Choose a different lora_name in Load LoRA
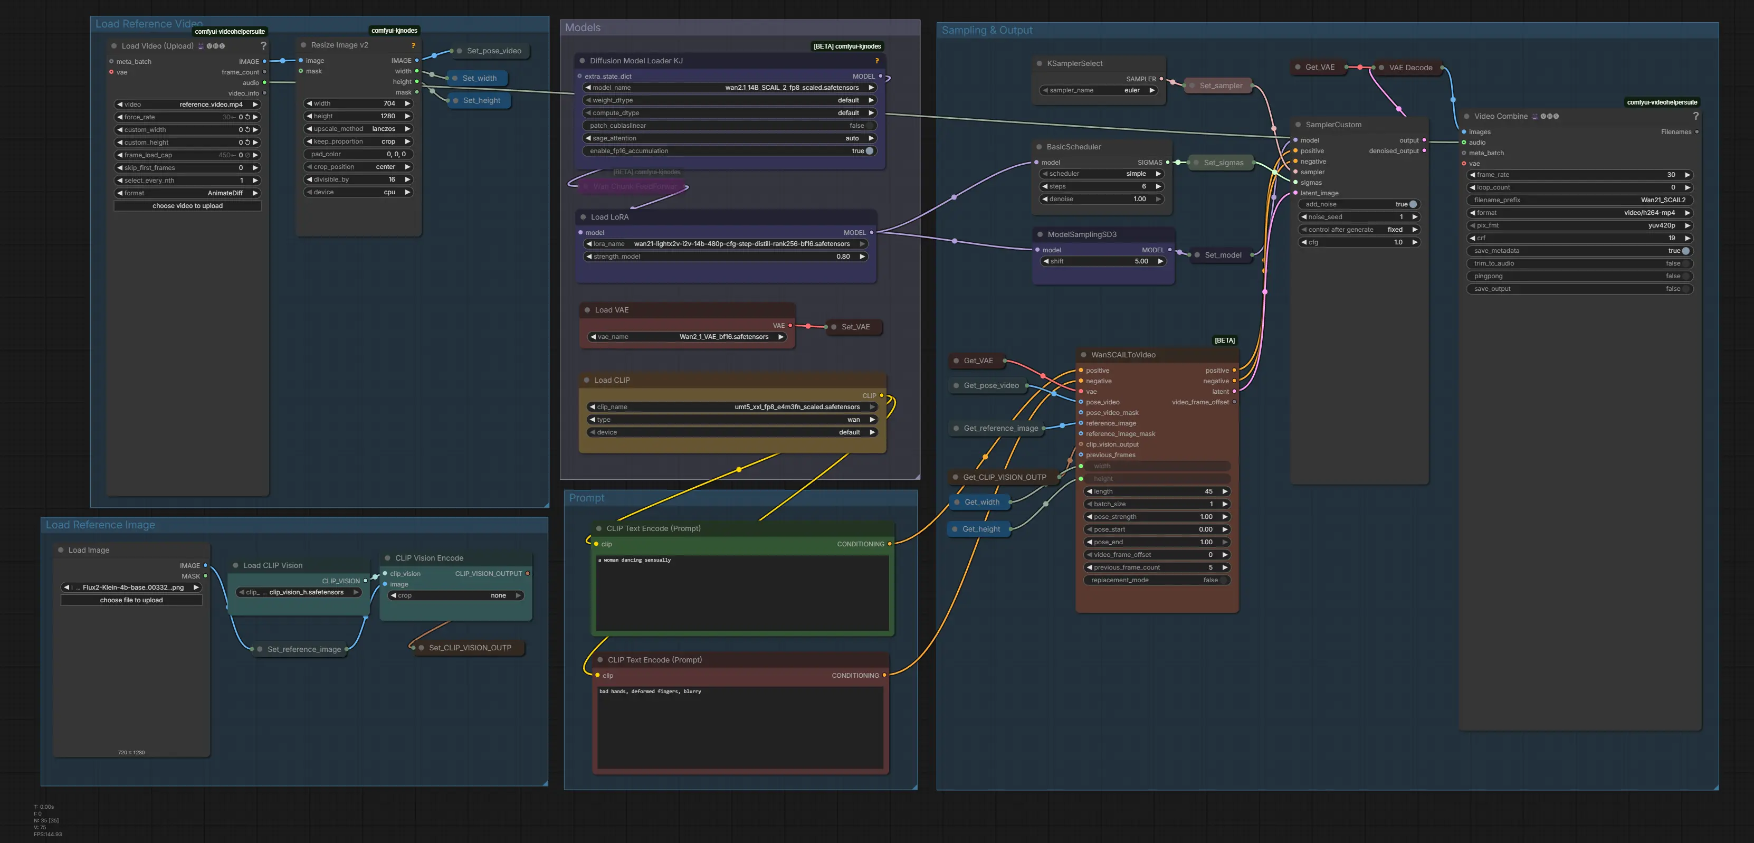The width and height of the screenshot is (1754, 843). [x=726, y=244]
